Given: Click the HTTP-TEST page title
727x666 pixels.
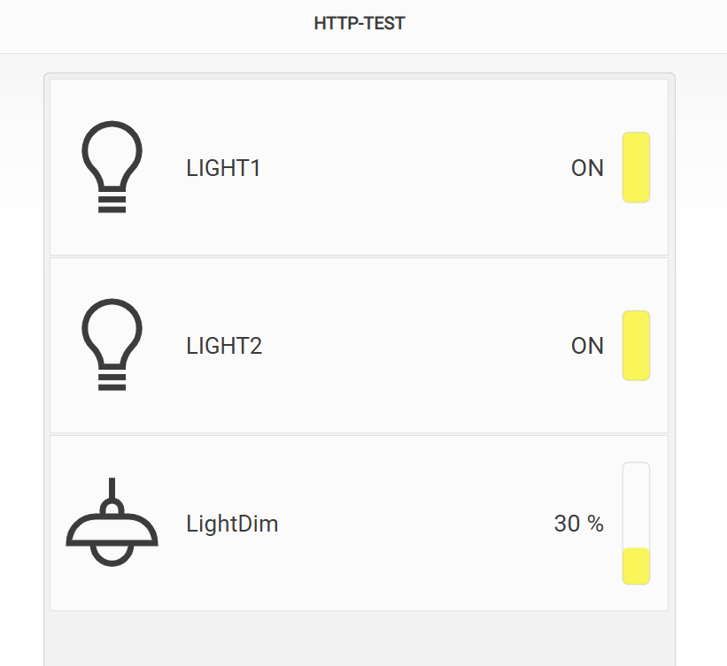Looking at the screenshot, I should [360, 23].
